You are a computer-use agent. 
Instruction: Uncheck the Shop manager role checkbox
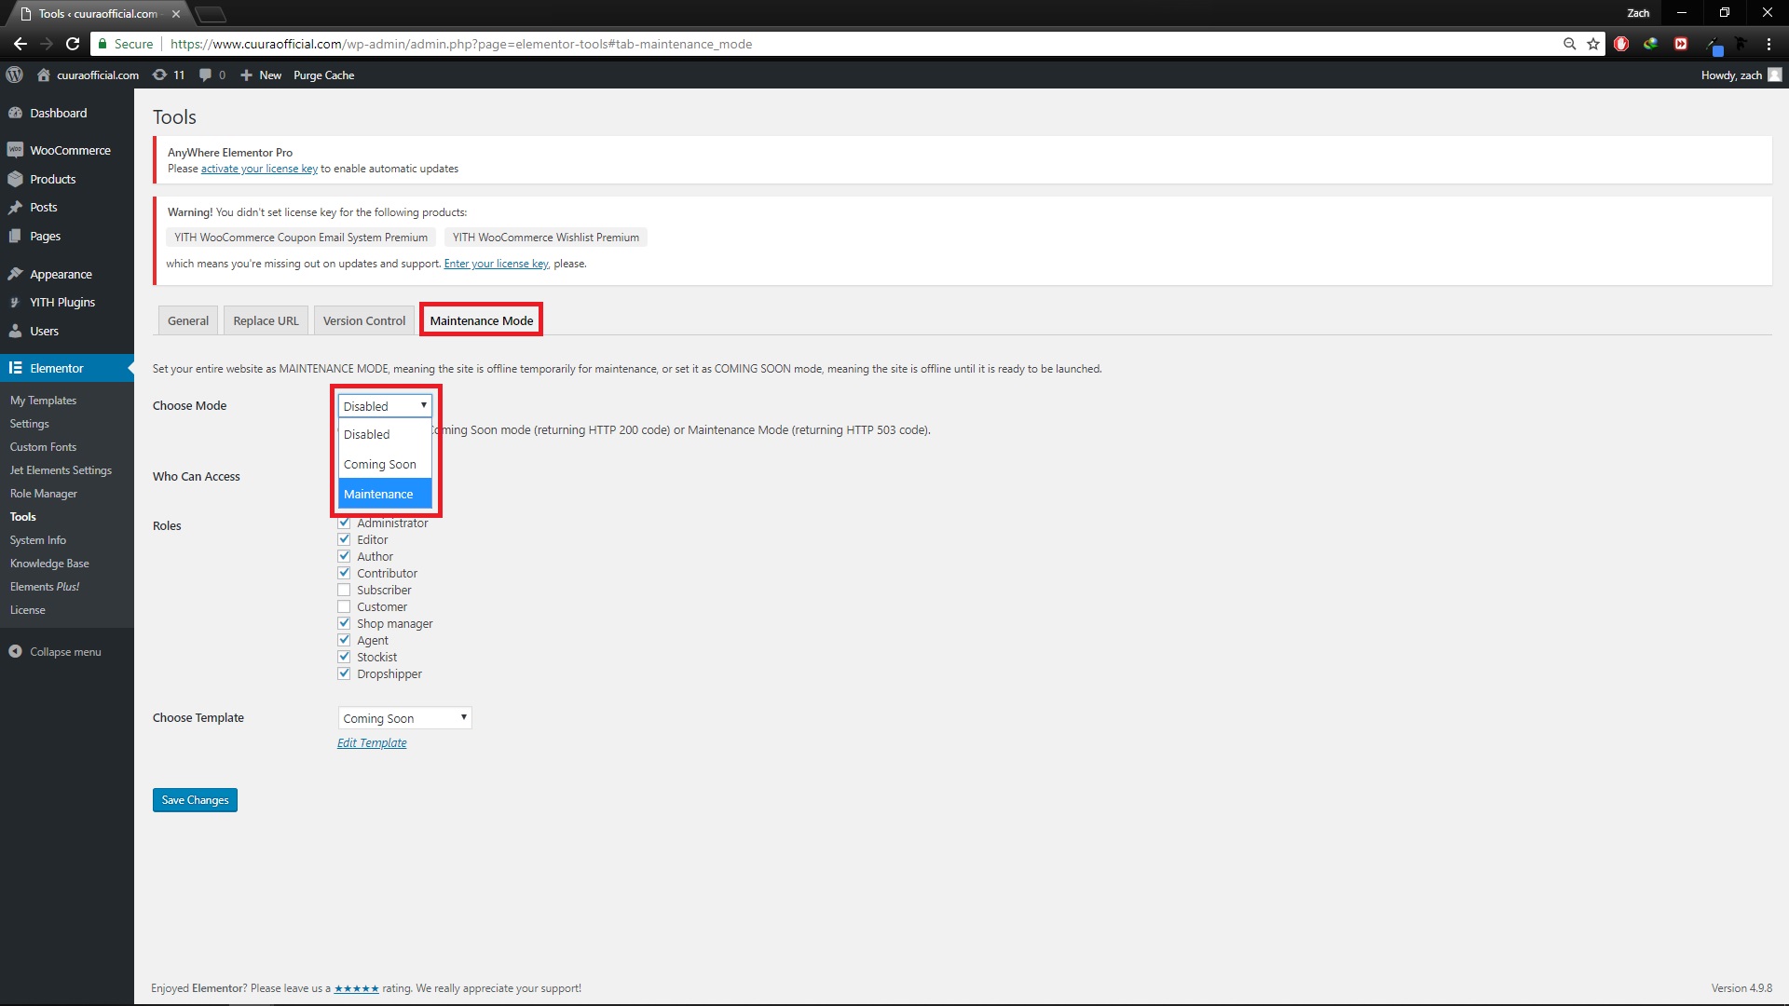pos(344,623)
